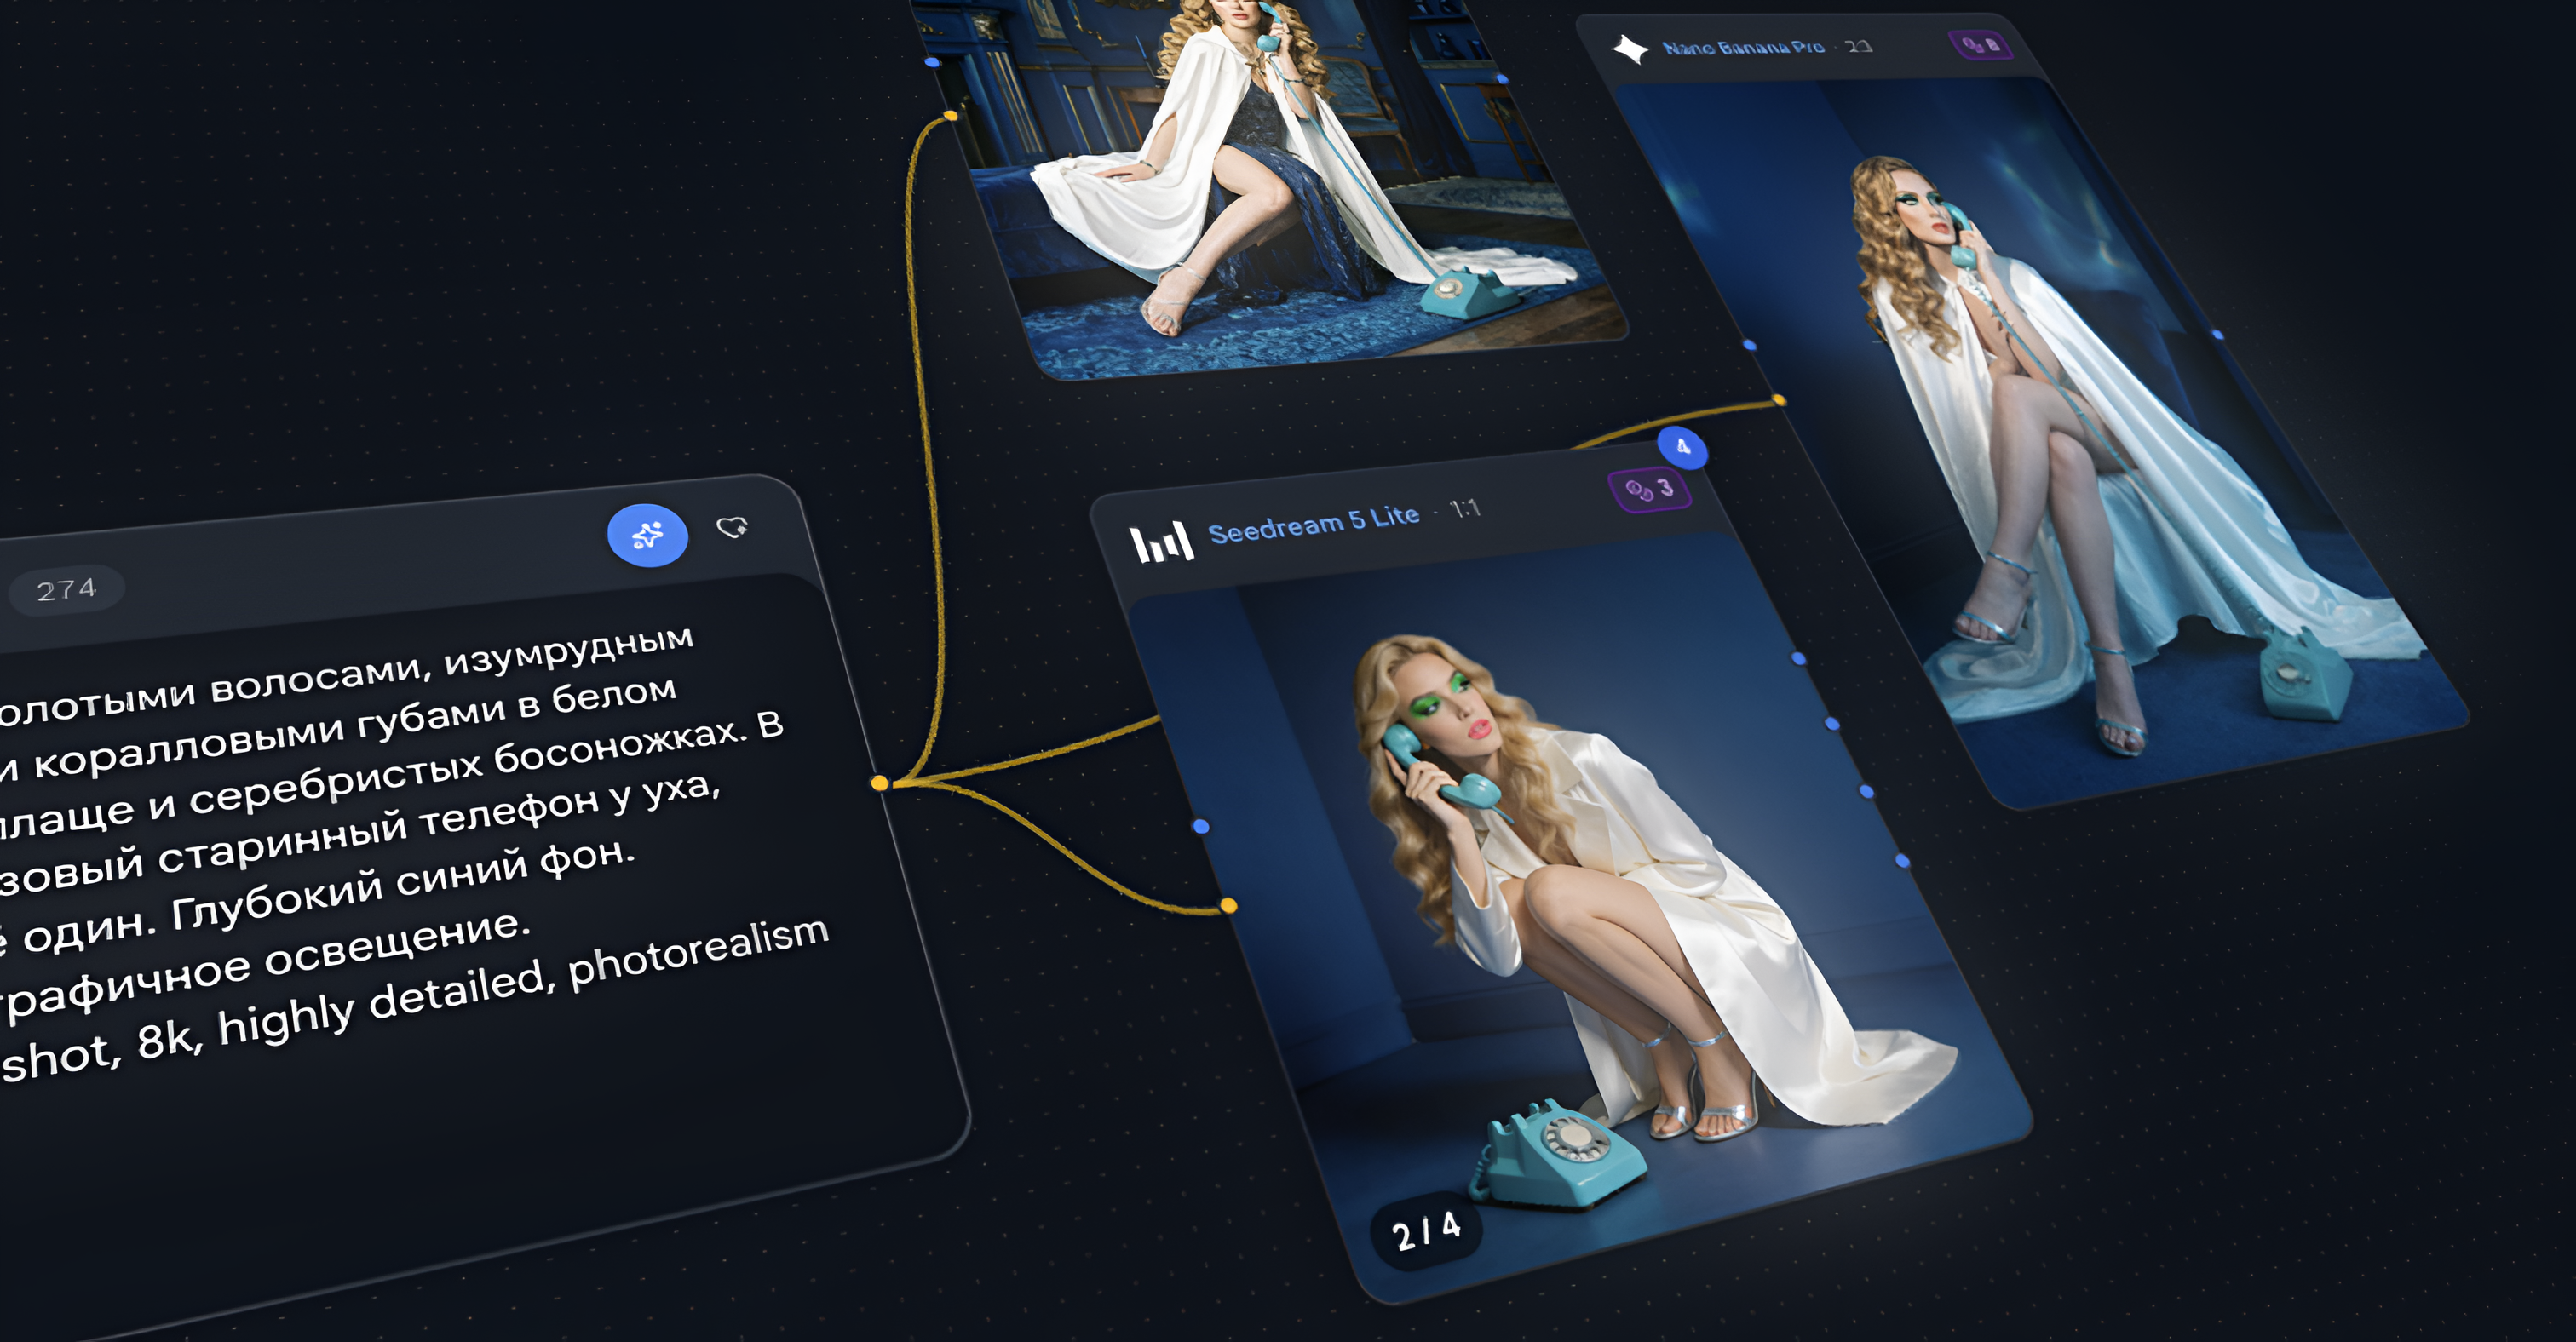The width and height of the screenshot is (2576, 1342).
Task: Click the blue sparkle enhance-prompt button
Action: coord(647,536)
